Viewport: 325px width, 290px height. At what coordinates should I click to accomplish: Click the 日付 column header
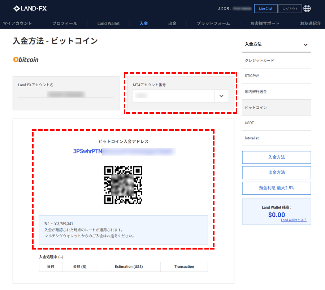(x=51, y=267)
